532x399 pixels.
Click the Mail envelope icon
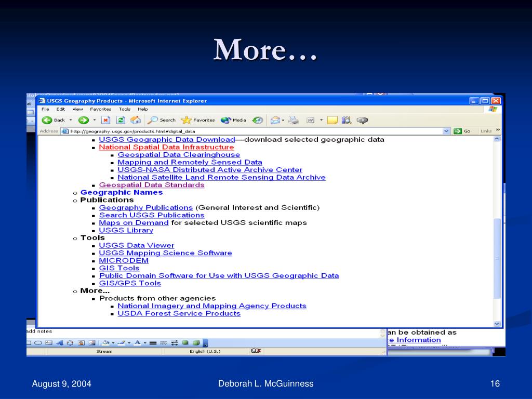pos(275,120)
